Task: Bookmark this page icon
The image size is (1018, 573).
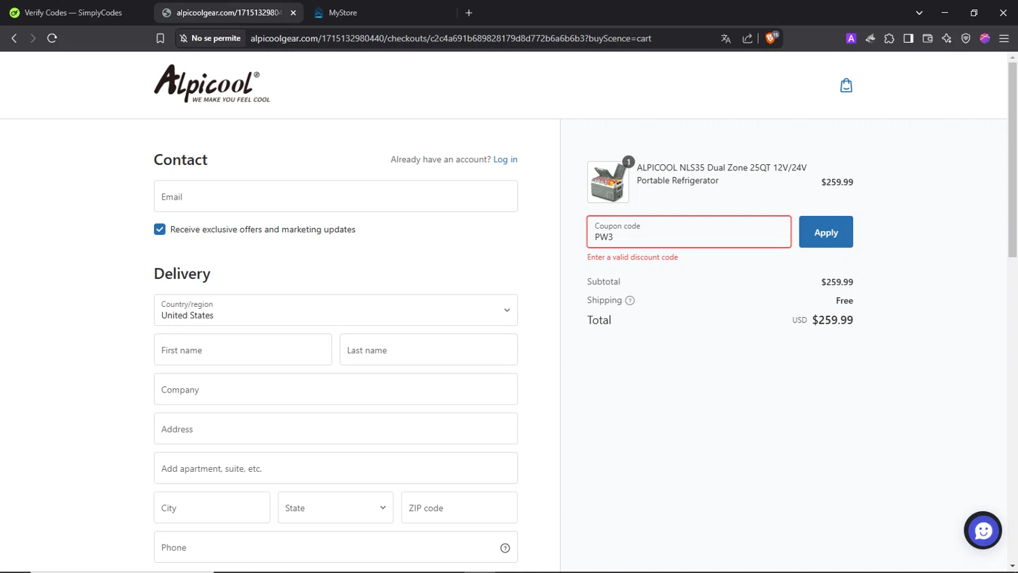Action: pyautogui.click(x=160, y=39)
